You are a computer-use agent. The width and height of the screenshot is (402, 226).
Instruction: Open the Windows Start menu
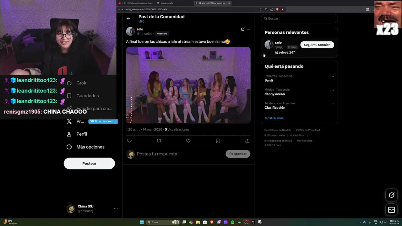click(x=142, y=222)
